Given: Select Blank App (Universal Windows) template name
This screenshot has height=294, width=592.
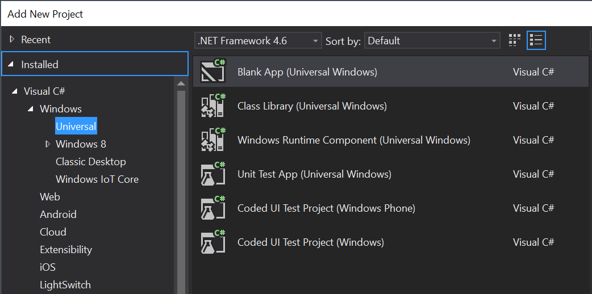Looking at the screenshot, I should [x=307, y=72].
